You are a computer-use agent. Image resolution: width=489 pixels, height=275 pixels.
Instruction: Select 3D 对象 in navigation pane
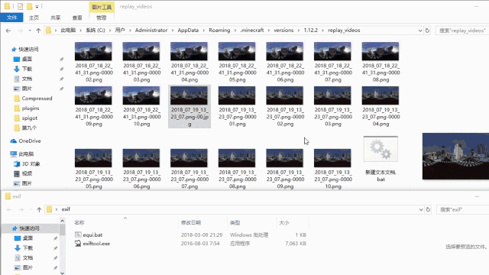coord(31,163)
